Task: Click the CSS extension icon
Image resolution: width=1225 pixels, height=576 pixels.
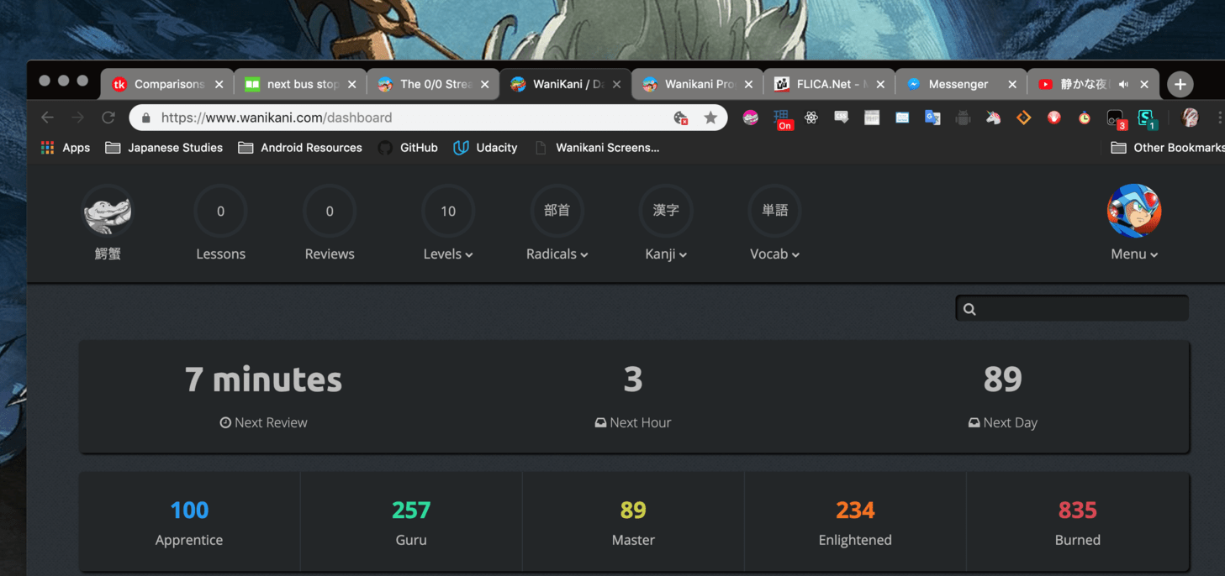Action: pos(842,118)
